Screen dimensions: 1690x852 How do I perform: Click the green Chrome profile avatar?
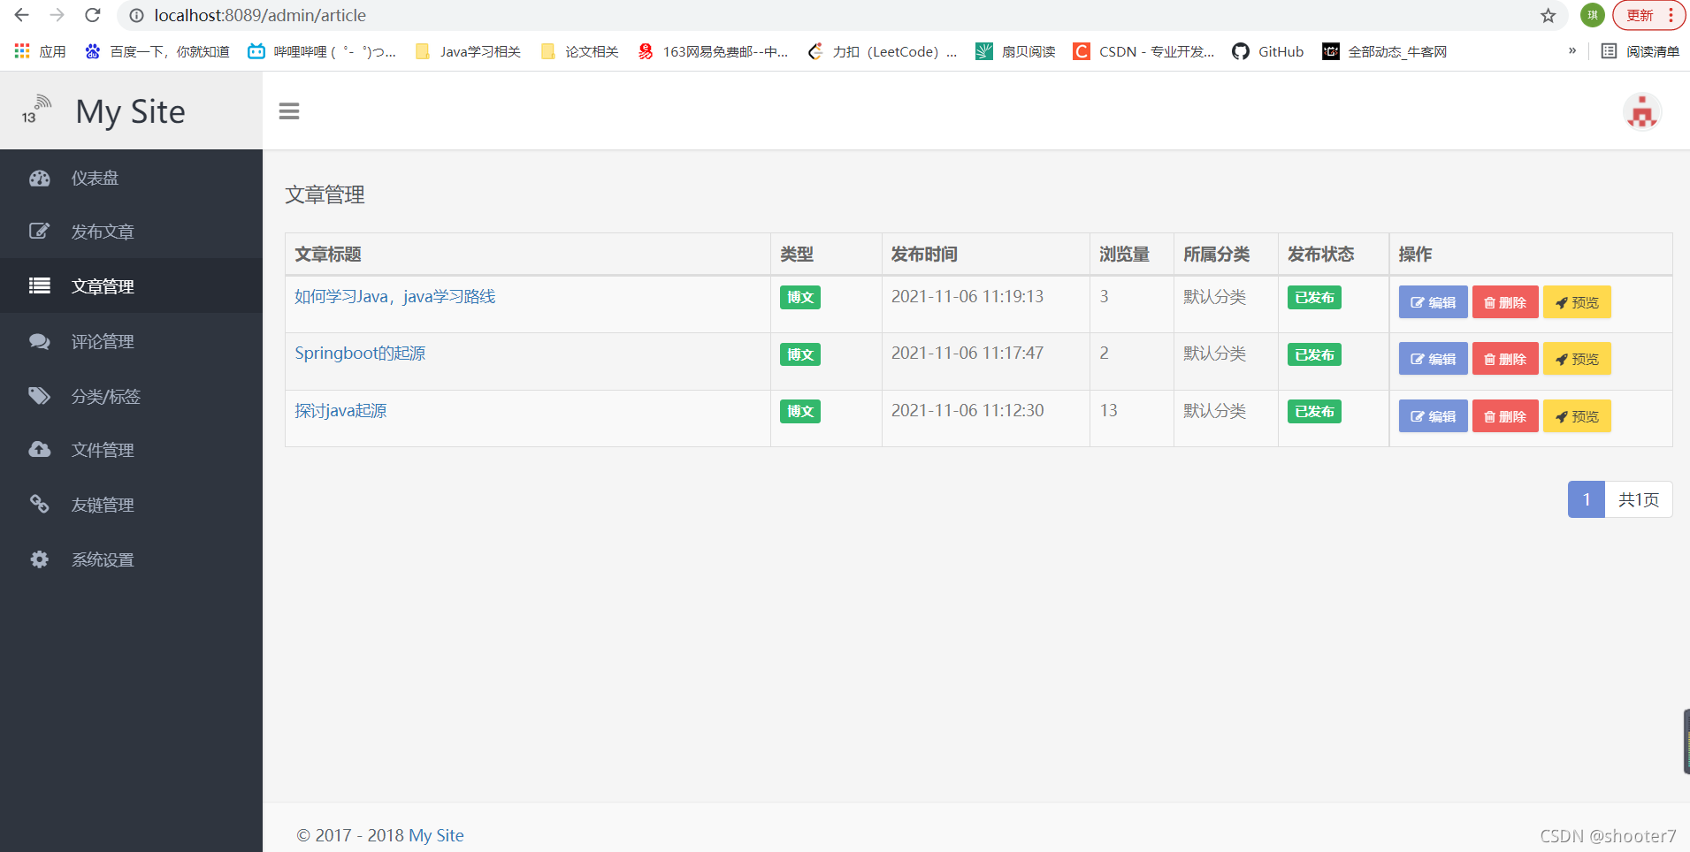tap(1593, 15)
